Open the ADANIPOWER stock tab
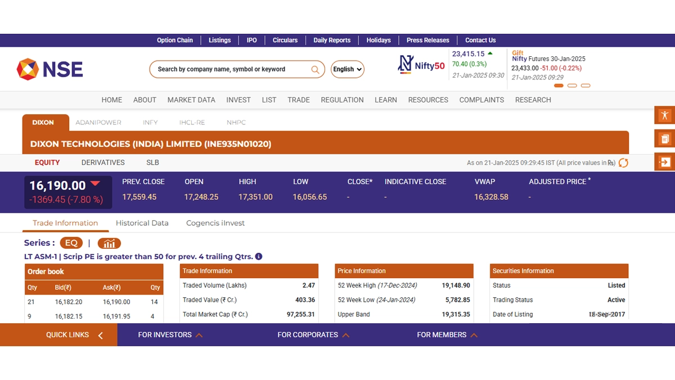 click(98, 122)
